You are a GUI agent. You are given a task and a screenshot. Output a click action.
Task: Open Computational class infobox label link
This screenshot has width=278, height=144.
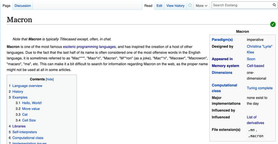(224, 88)
